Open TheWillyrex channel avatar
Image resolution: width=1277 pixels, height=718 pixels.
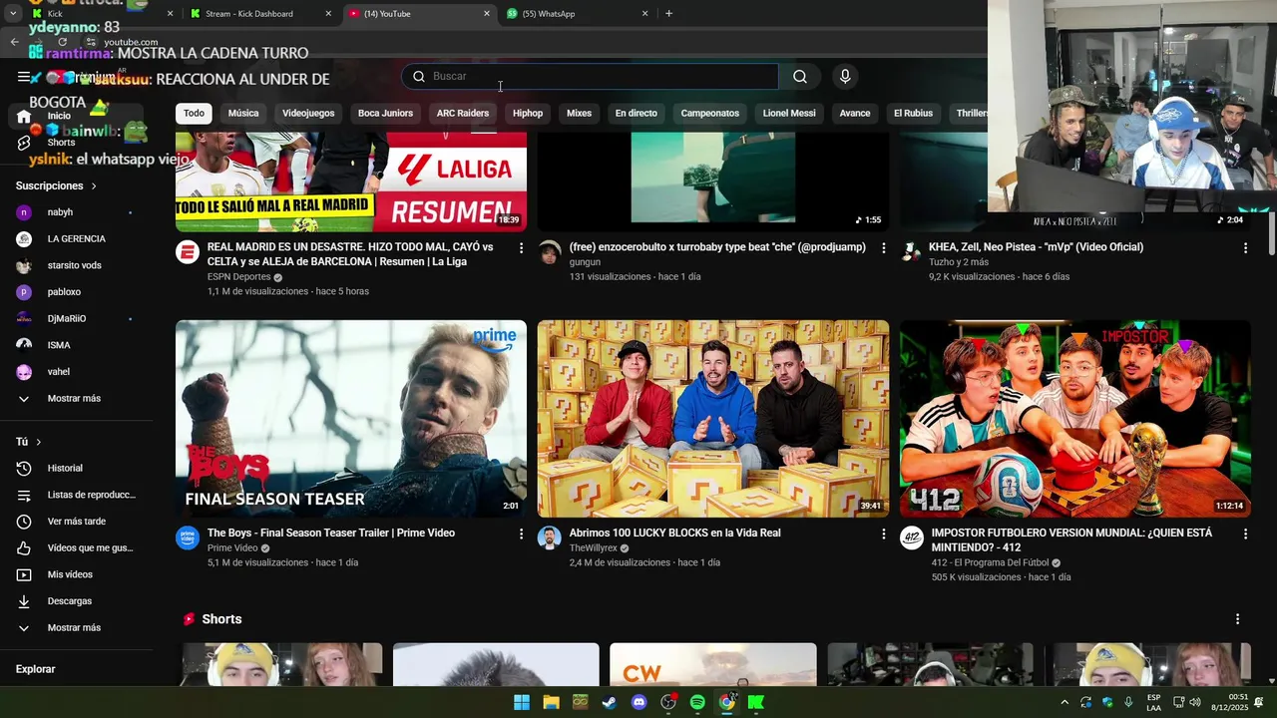pos(550,538)
